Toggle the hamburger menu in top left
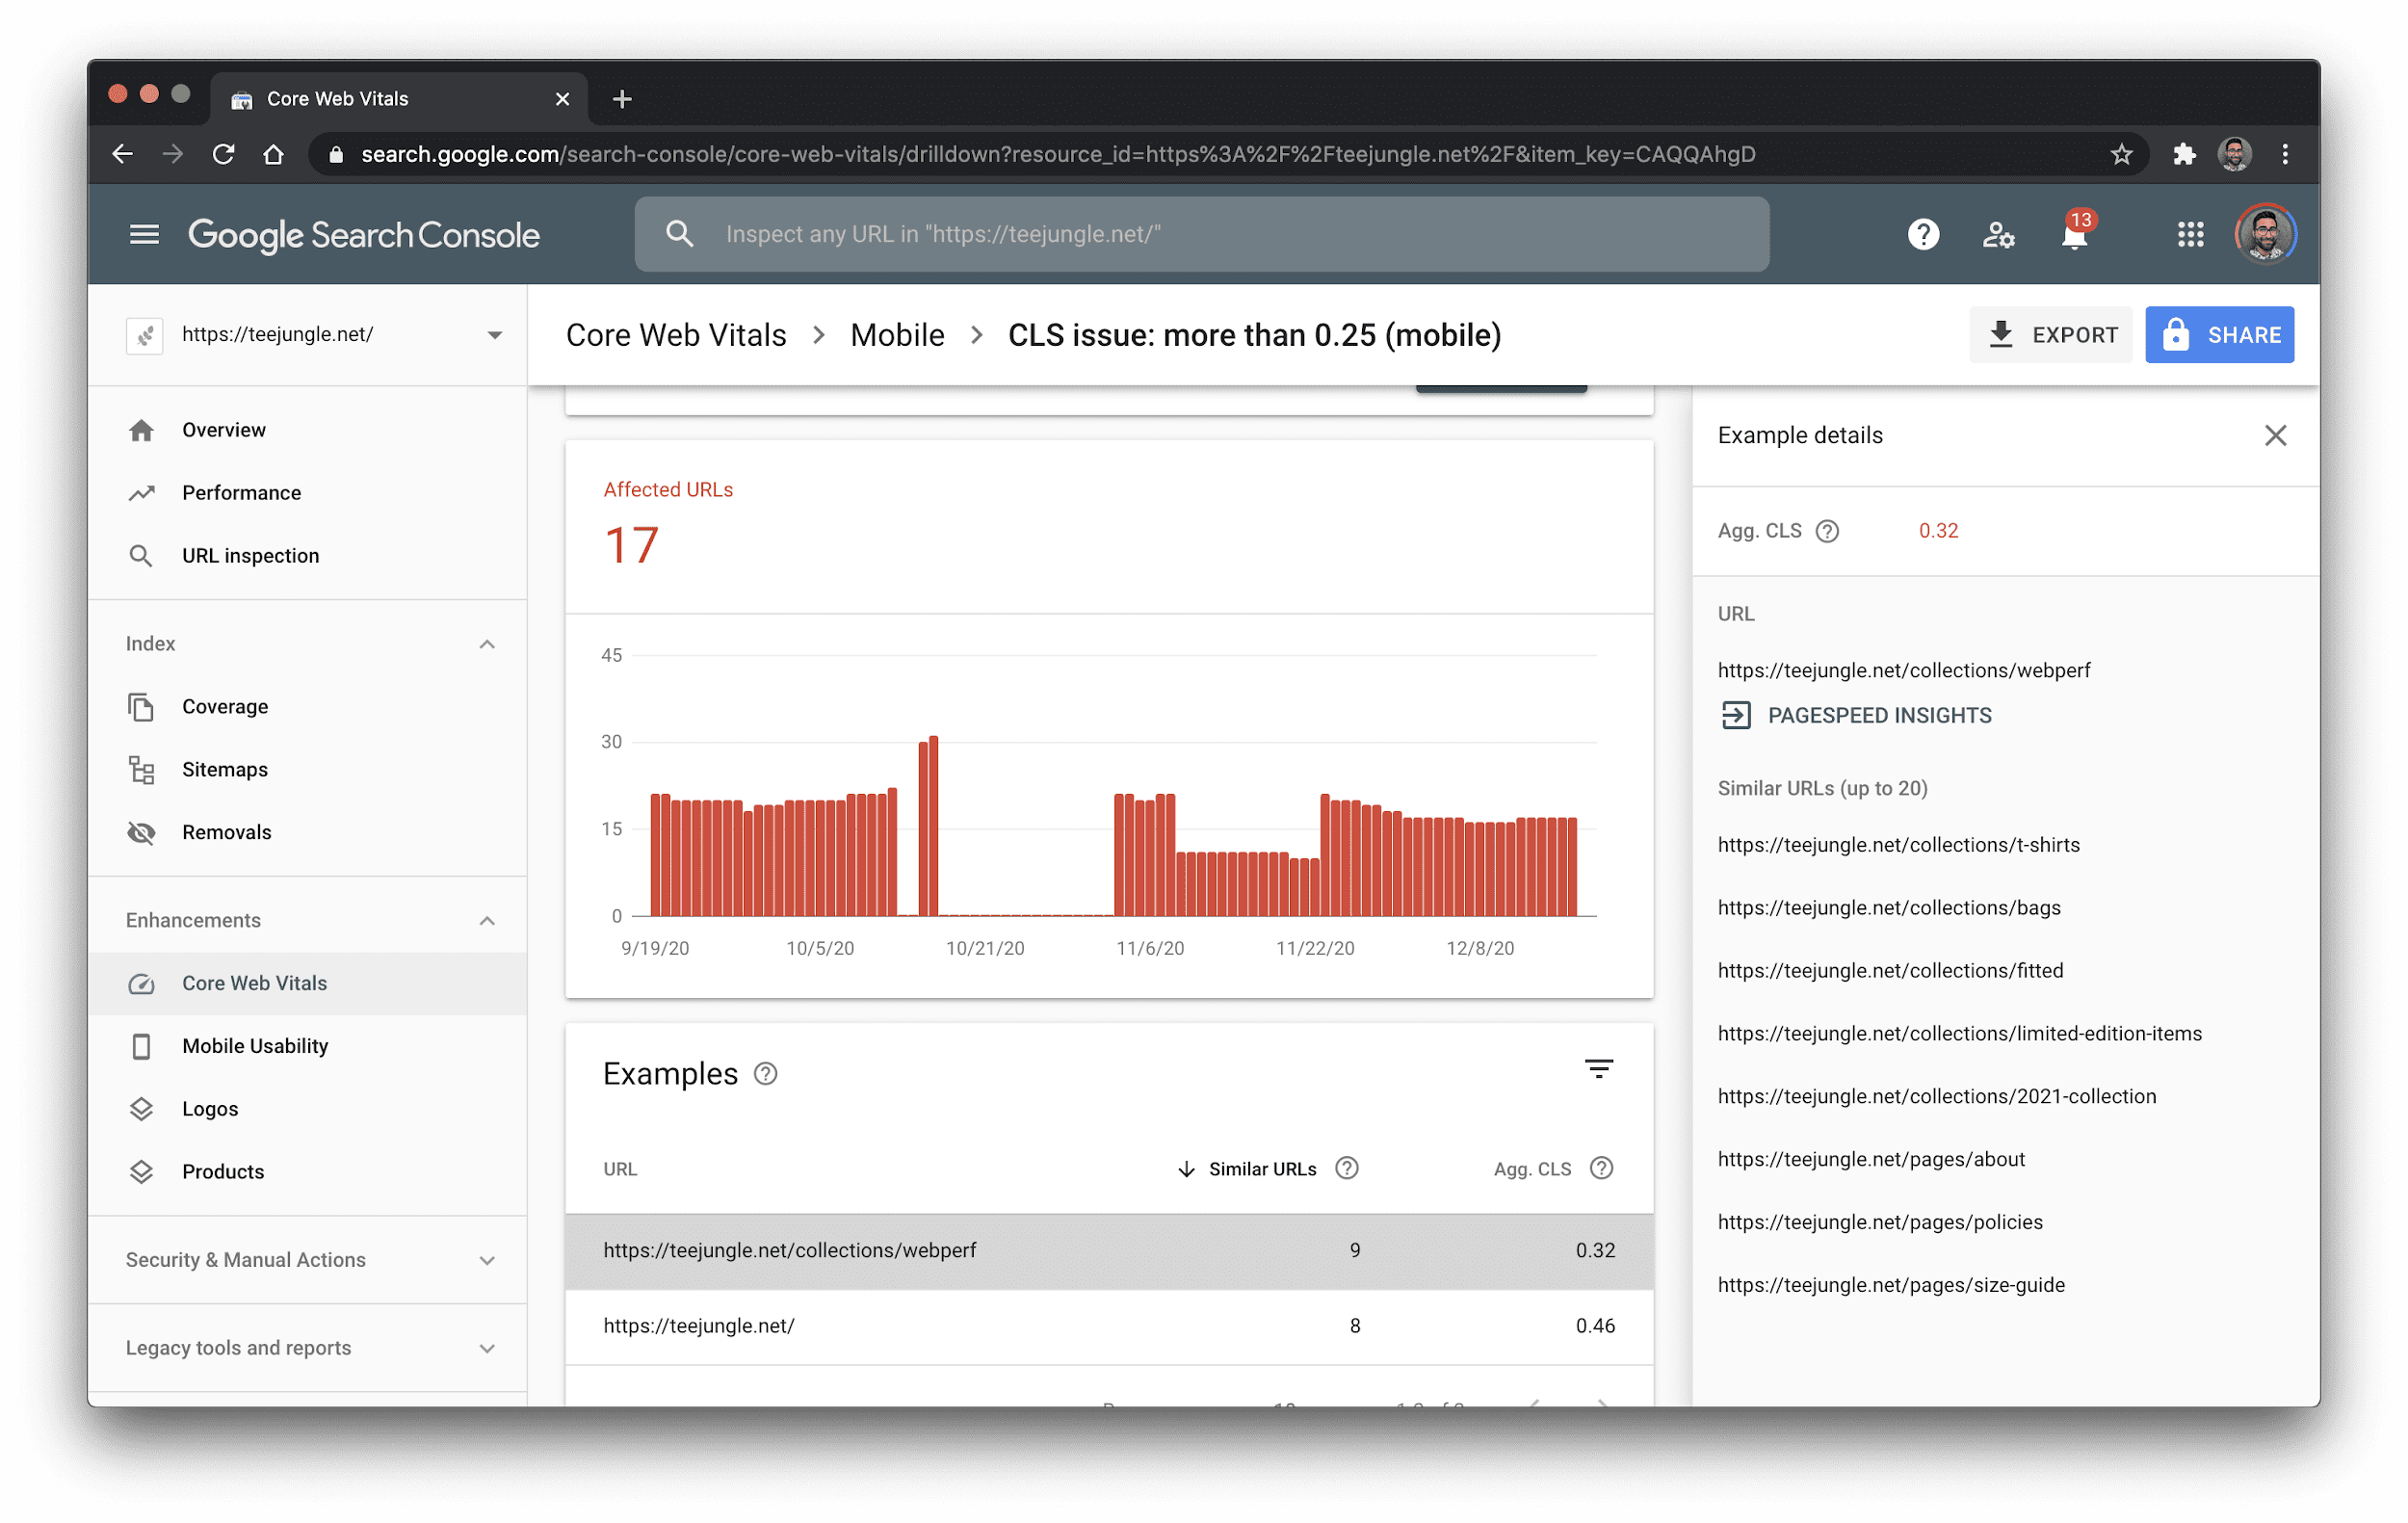2408x1523 pixels. 144,233
